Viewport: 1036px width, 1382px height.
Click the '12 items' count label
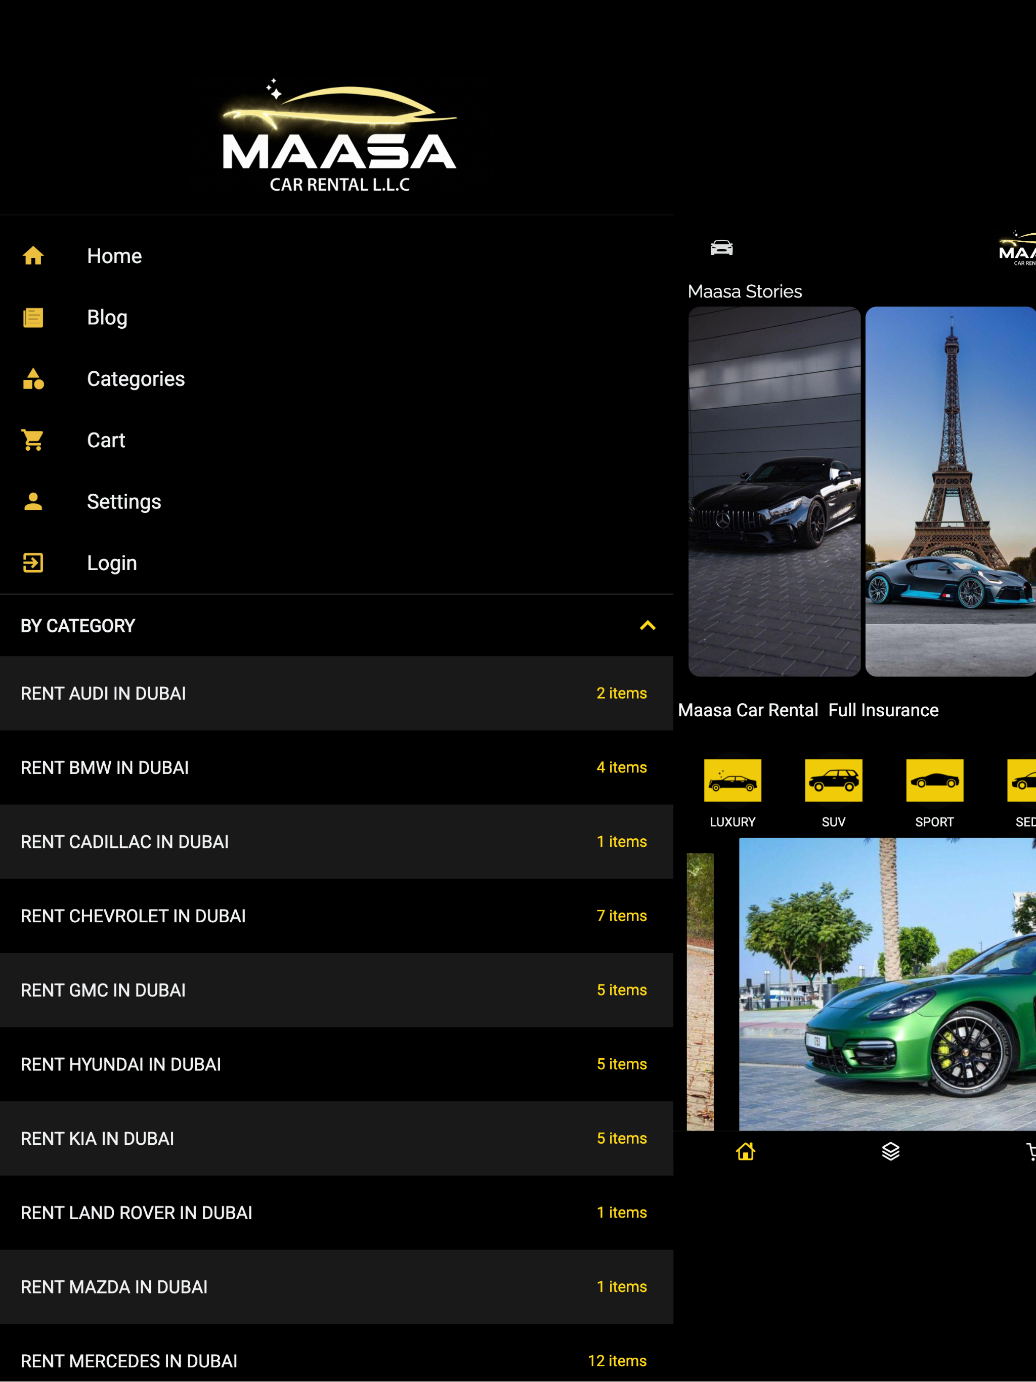click(617, 1361)
